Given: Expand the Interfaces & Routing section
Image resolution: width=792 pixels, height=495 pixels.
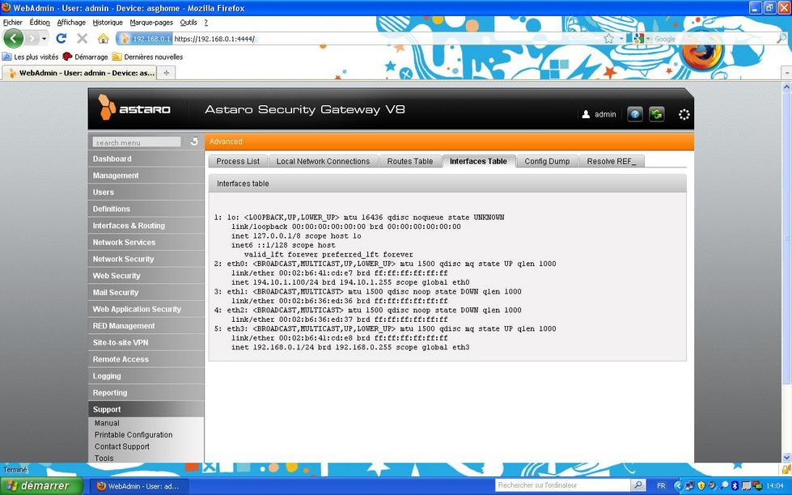Looking at the screenshot, I should [x=128, y=226].
